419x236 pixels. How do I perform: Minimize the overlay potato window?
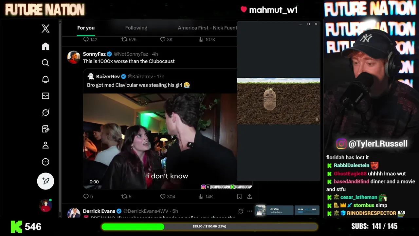pos(301,24)
